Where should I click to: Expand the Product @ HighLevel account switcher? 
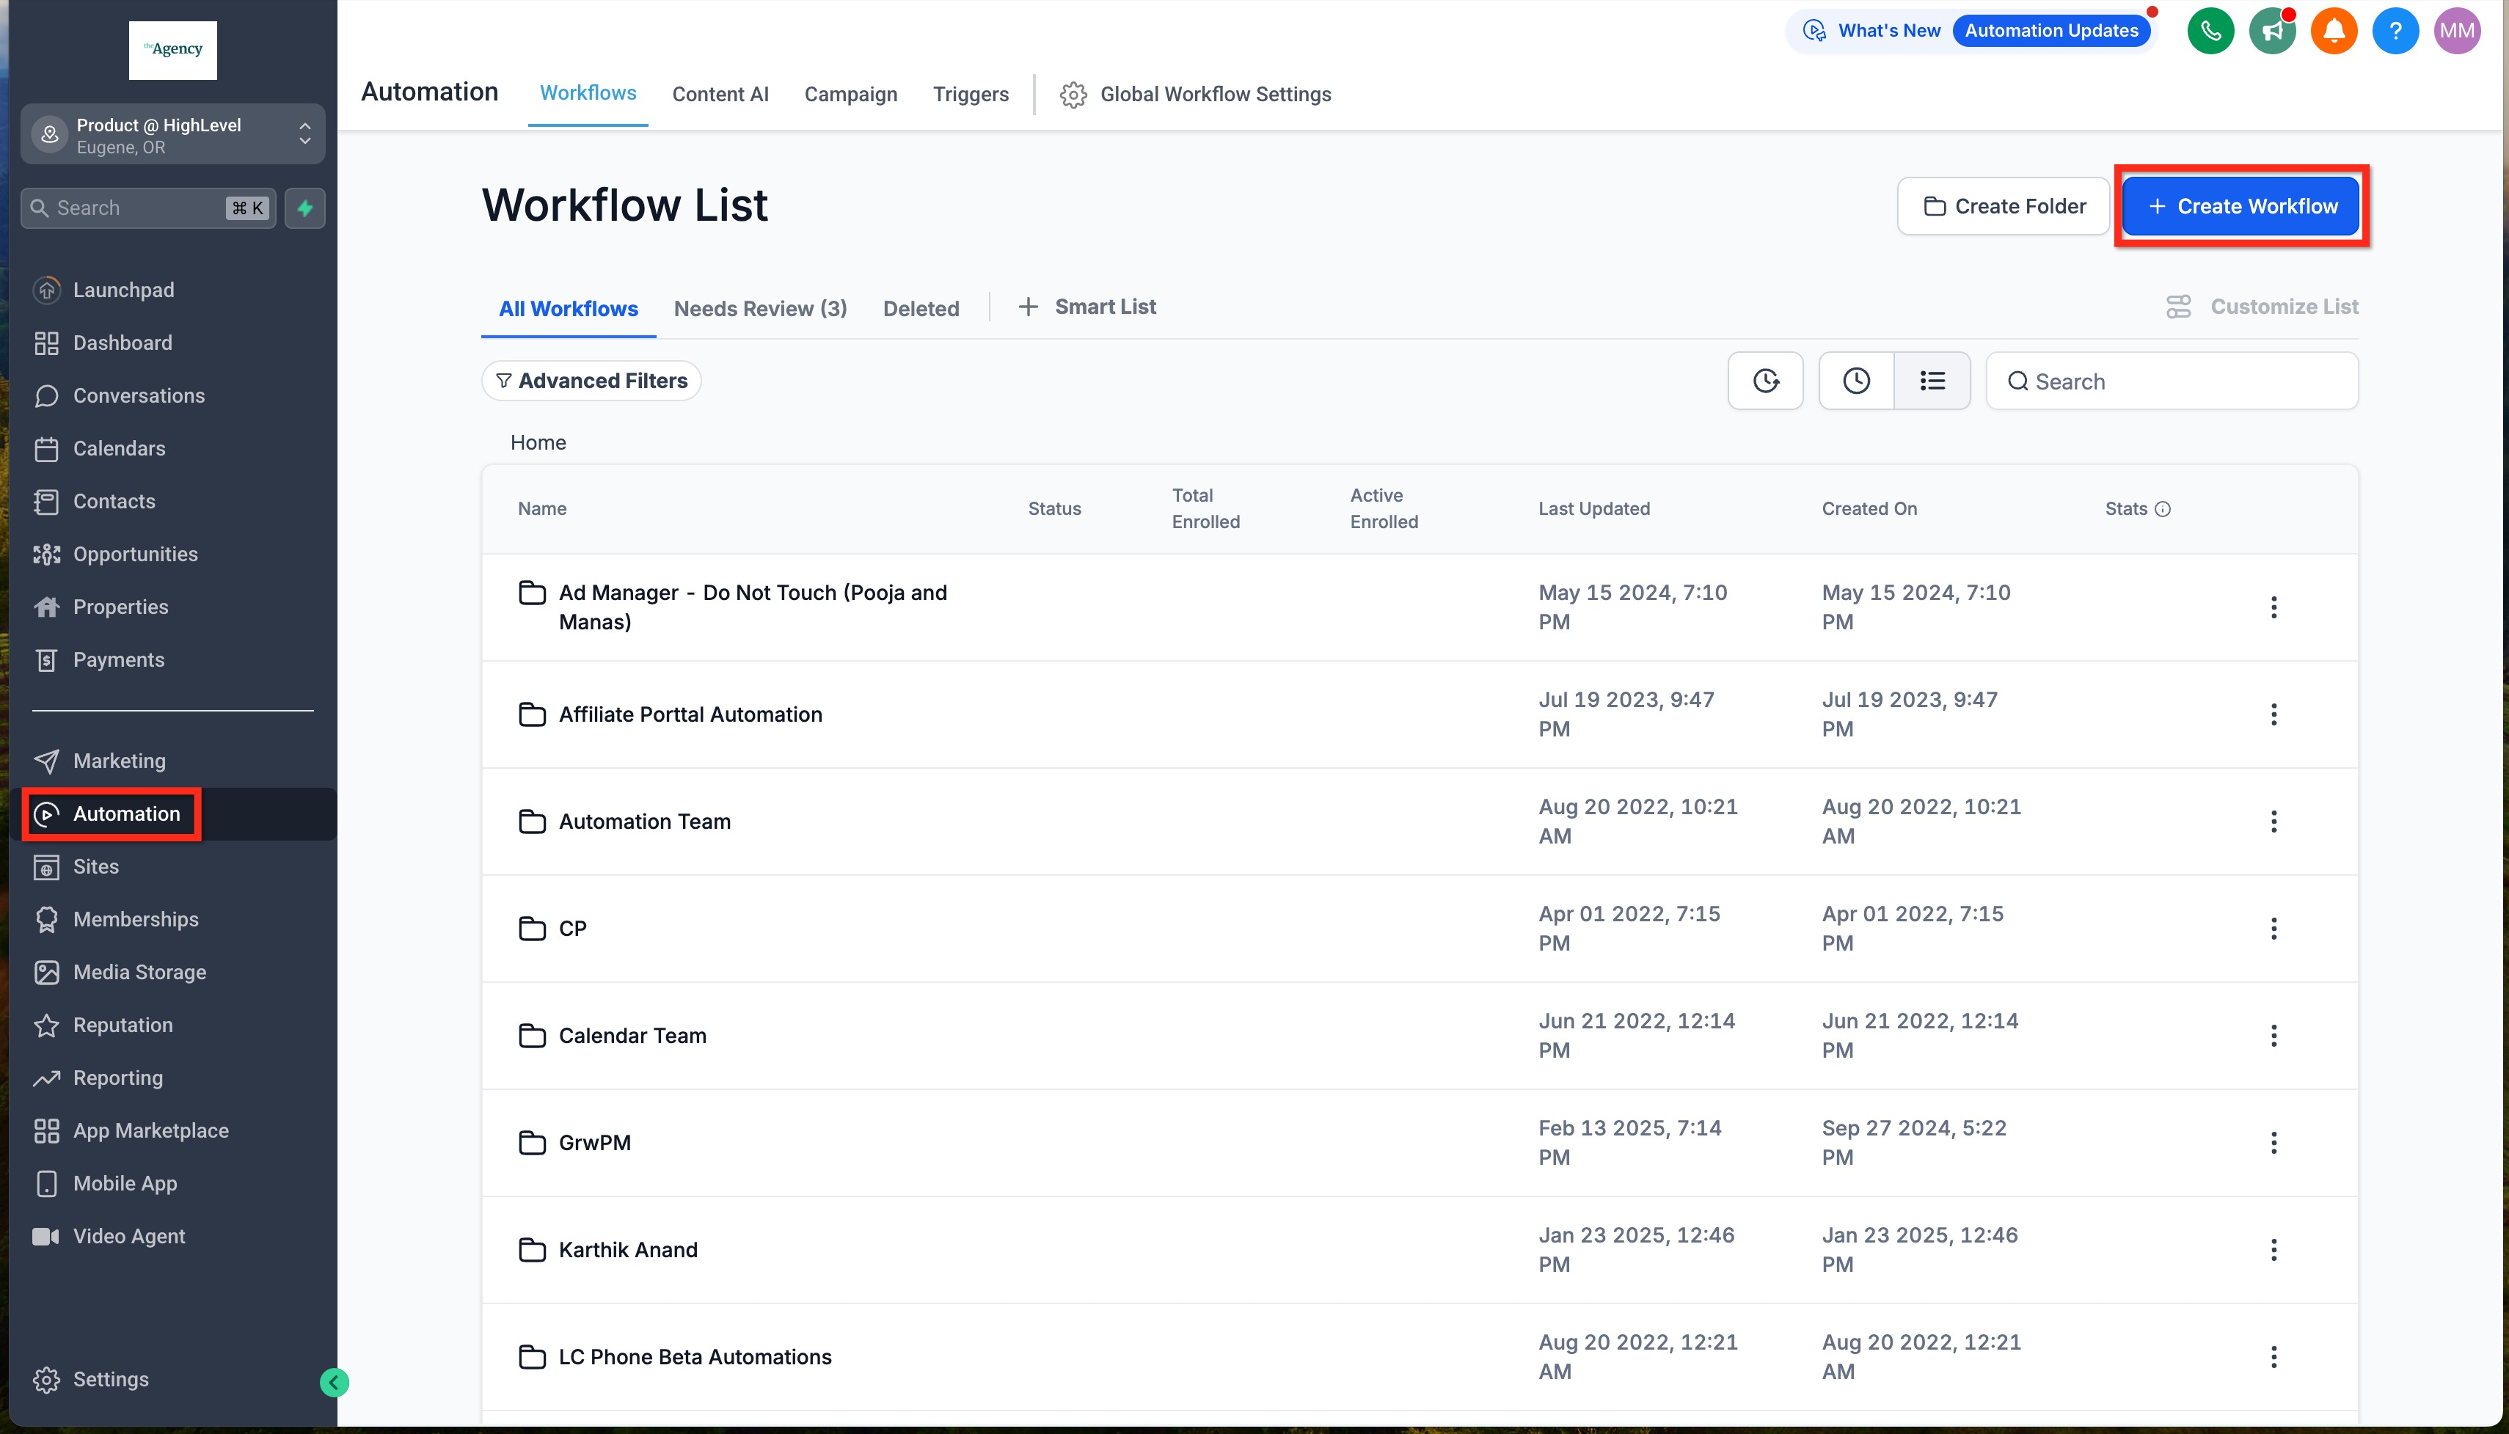[x=172, y=136]
